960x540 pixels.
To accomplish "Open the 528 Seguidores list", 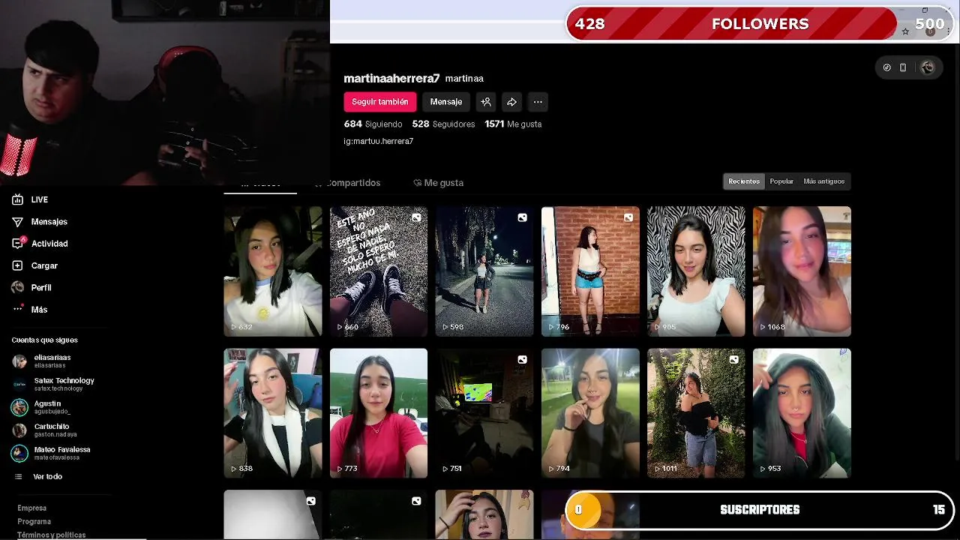I will click(443, 124).
